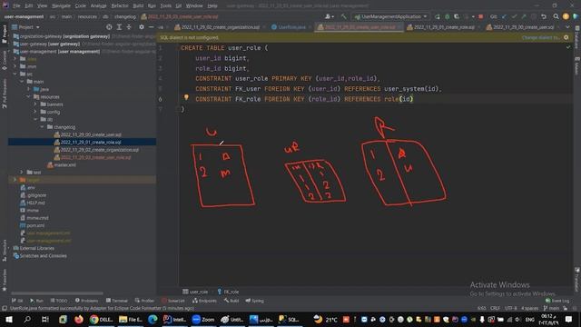This screenshot has width=581, height=327.
Task: Open the Window menu
Action: (x=194, y=6)
